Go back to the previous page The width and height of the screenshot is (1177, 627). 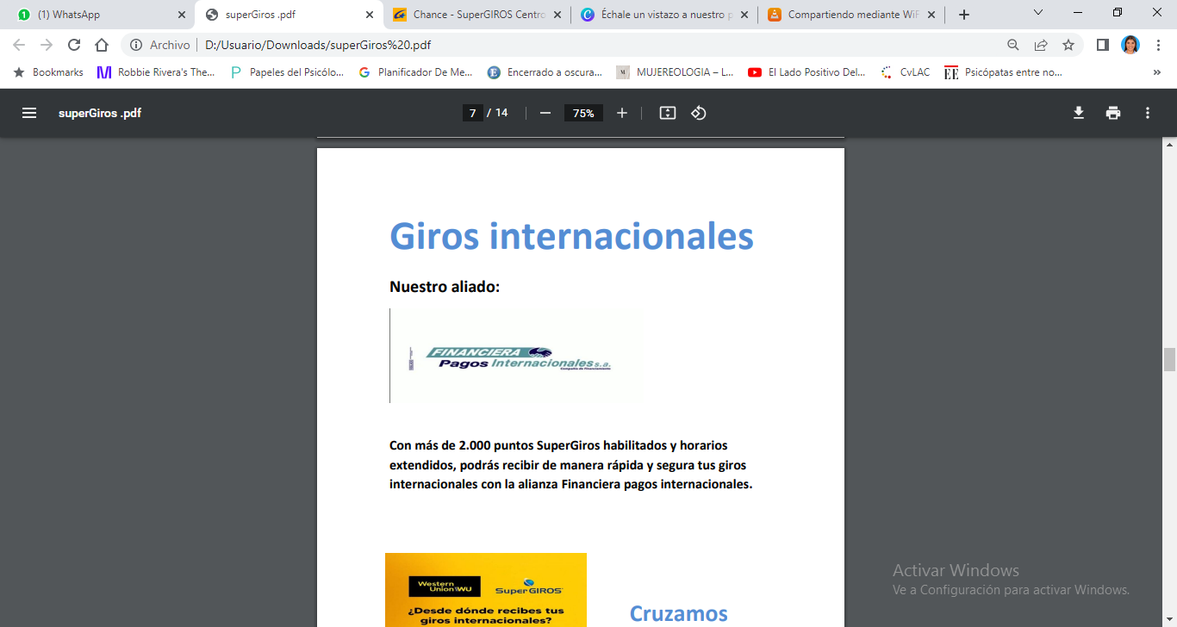point(19,45)
